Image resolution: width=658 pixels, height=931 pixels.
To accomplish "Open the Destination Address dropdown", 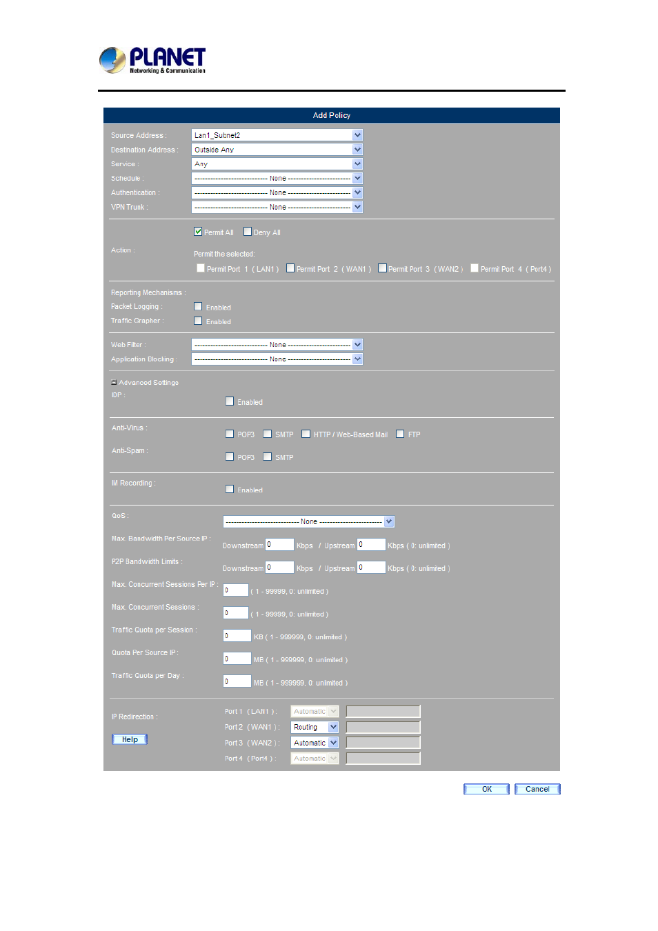I will (277, 150).
